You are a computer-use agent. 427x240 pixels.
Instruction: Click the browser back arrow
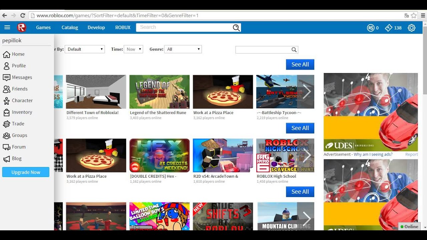pyautogui.click(x=4, y=15)
